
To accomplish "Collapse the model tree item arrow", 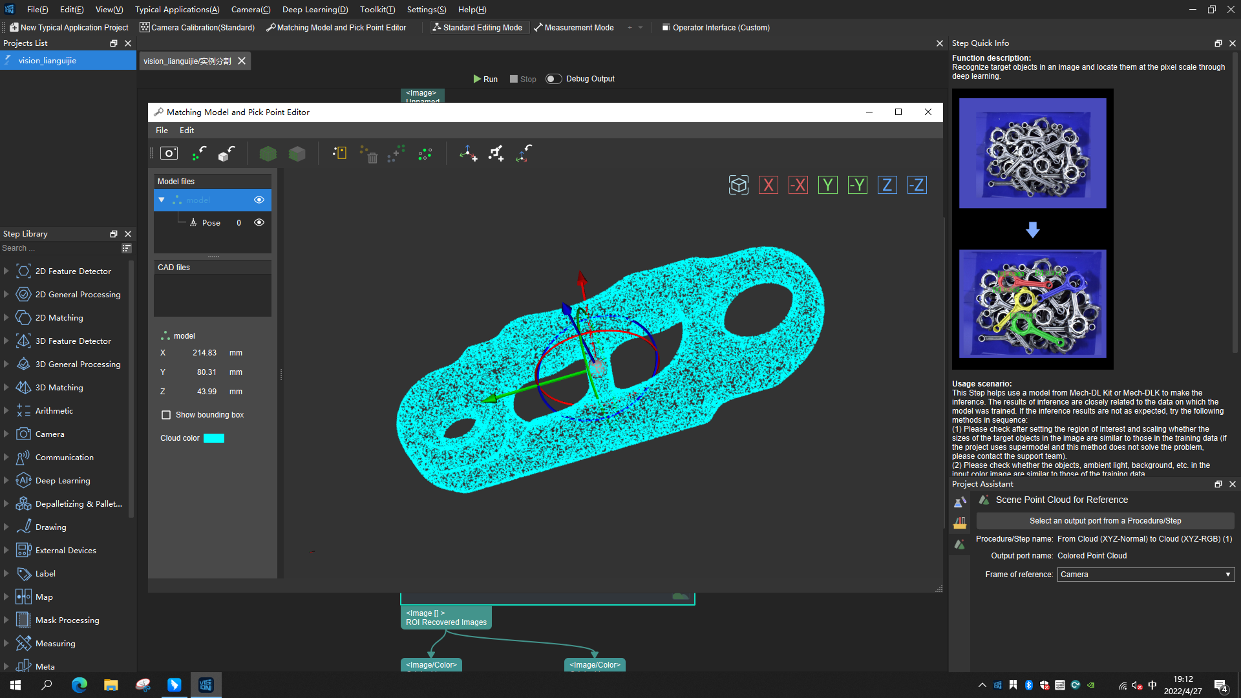I will pyautogui.click(x=162, y=200).
